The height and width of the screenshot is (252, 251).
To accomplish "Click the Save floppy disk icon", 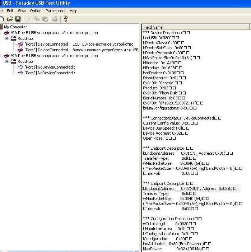I will (18, 19).
